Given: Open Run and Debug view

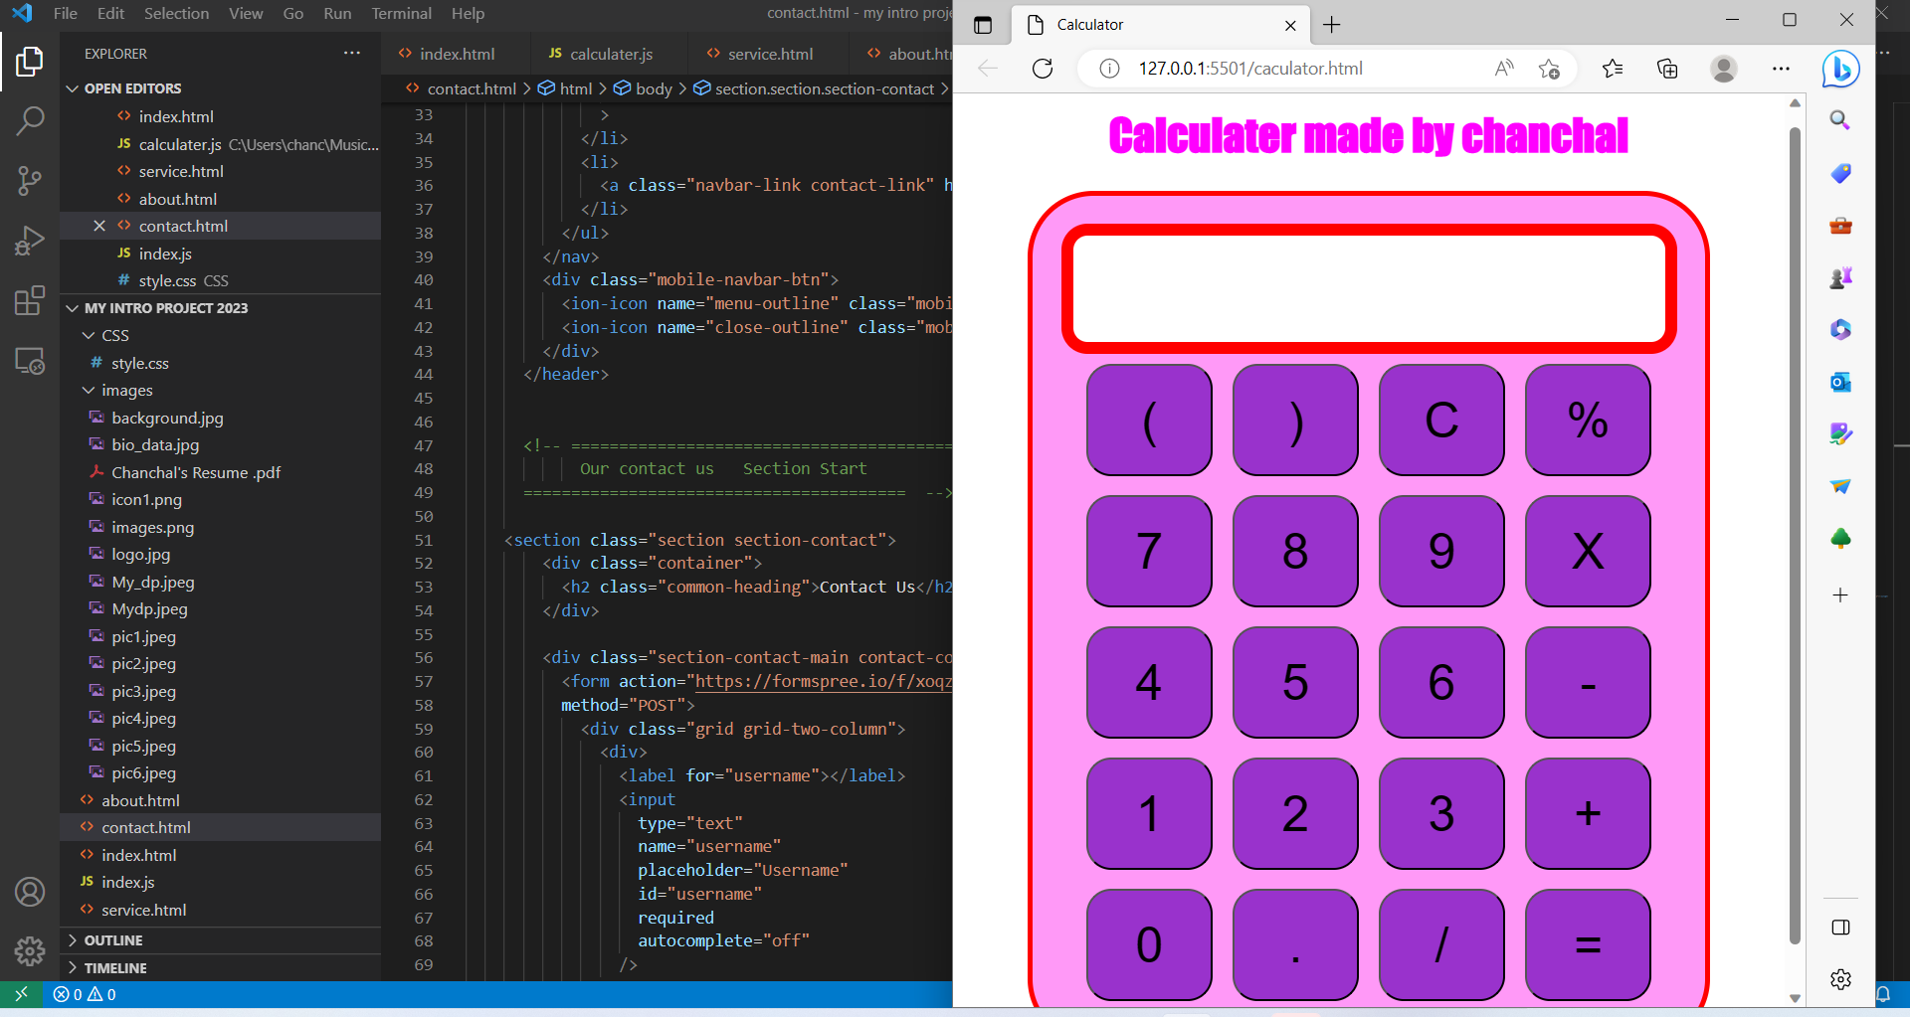Looking at the screenshot, I should pos(30,240).
